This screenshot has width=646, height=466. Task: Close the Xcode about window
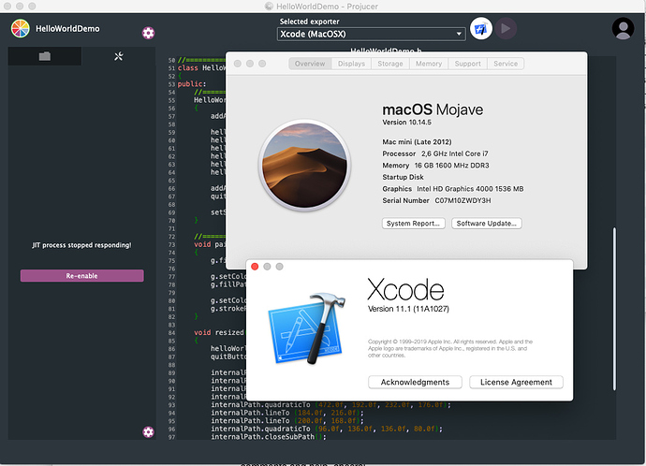(255, 267)
